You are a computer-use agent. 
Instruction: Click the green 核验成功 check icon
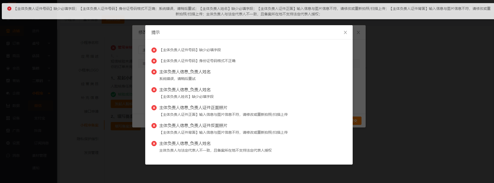point(113,94)
